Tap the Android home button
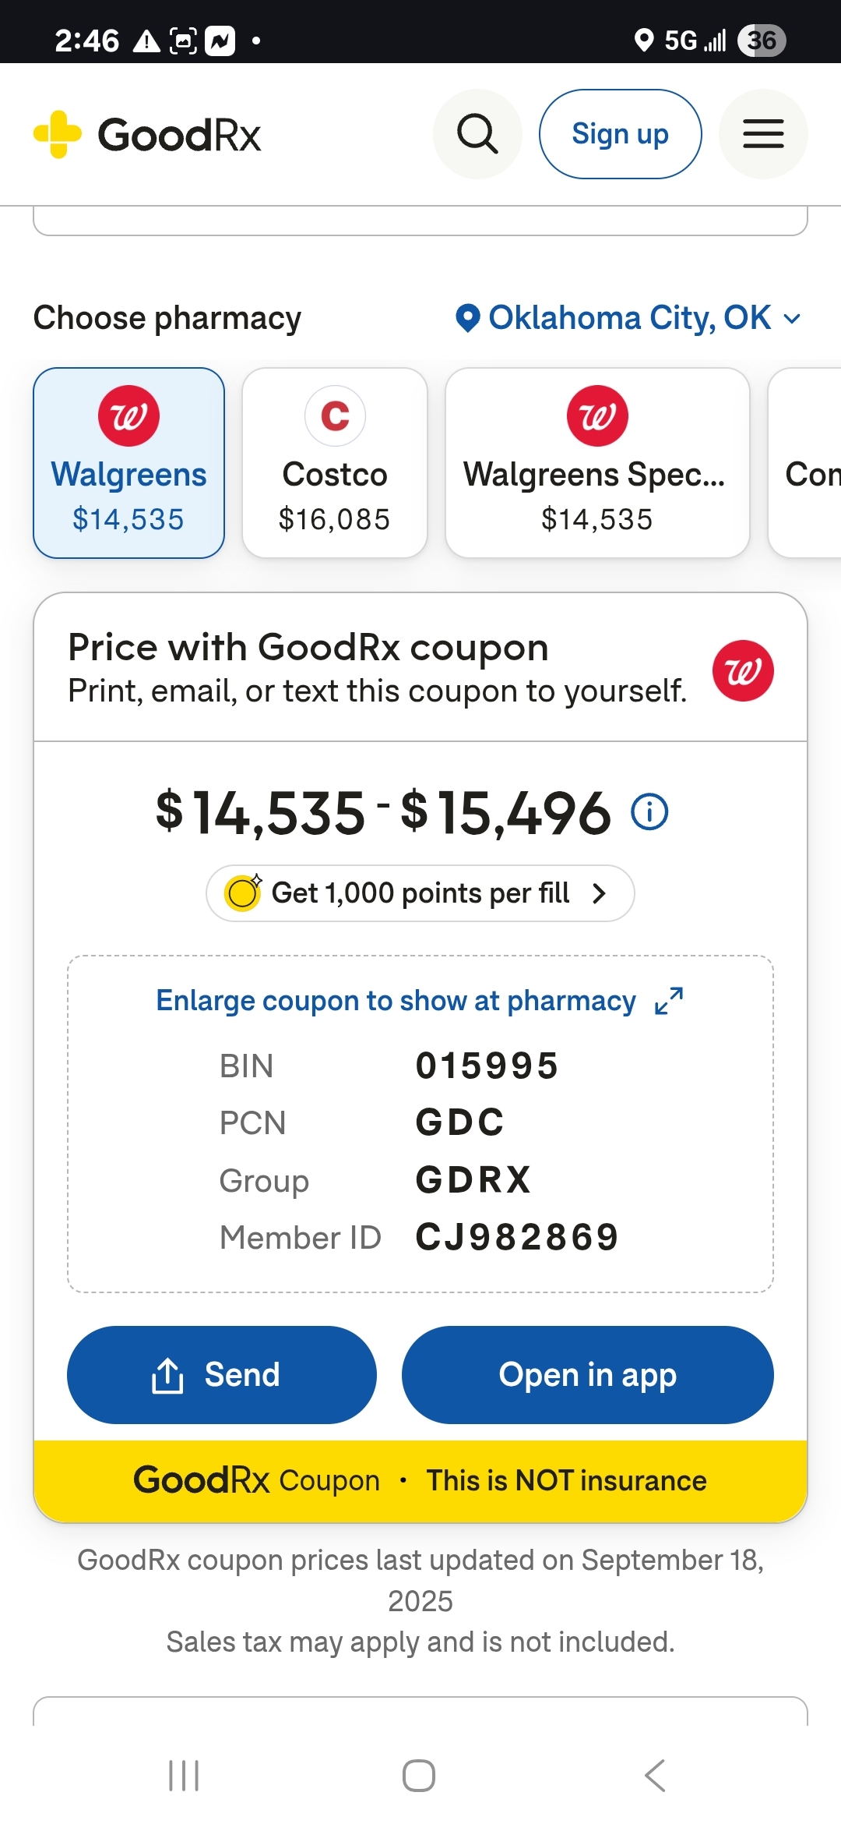Viewport: 841px width, 1824px height. tap(419, 1776)
